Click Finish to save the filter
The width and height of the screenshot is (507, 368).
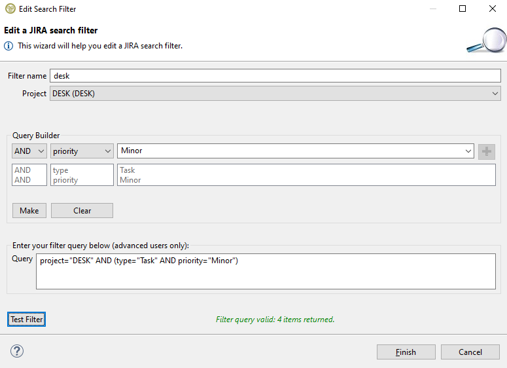[406, 352]
